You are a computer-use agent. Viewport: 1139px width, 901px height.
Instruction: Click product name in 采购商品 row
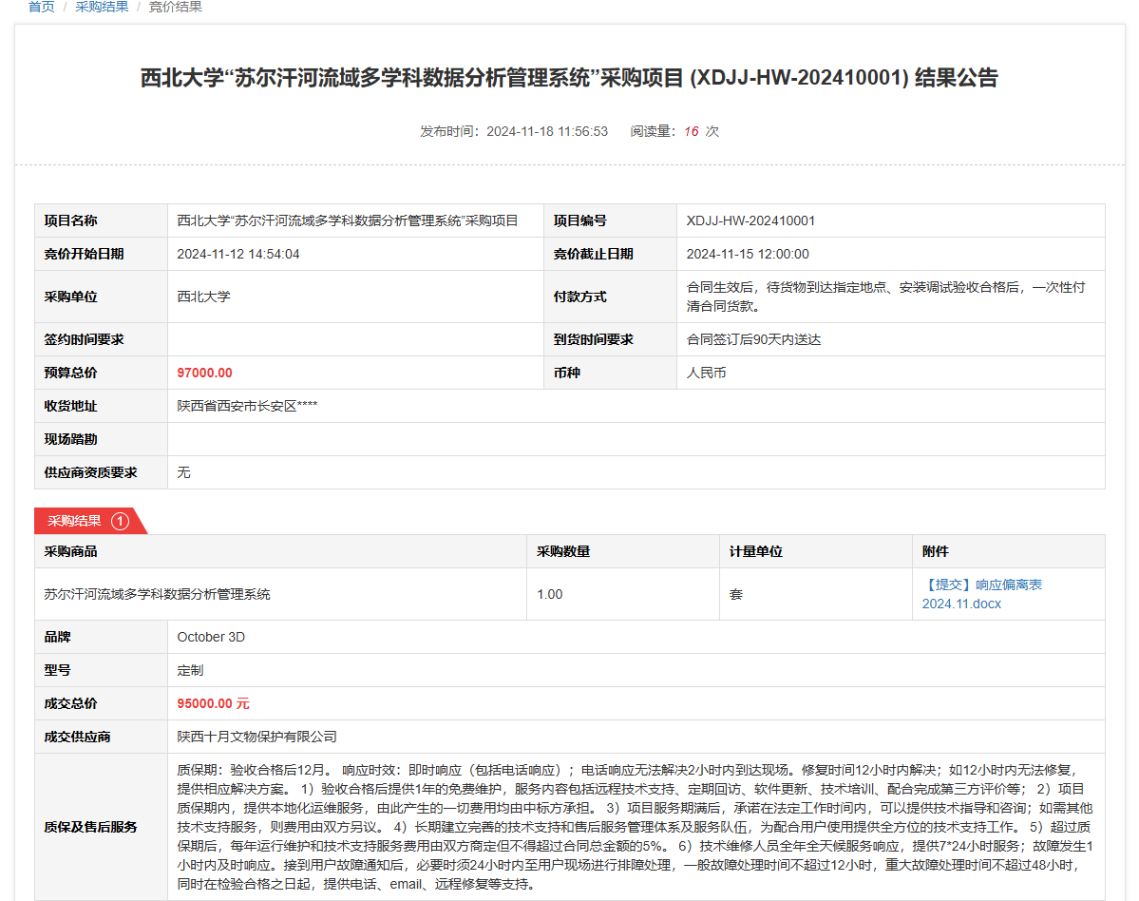[x=158, y=594]
